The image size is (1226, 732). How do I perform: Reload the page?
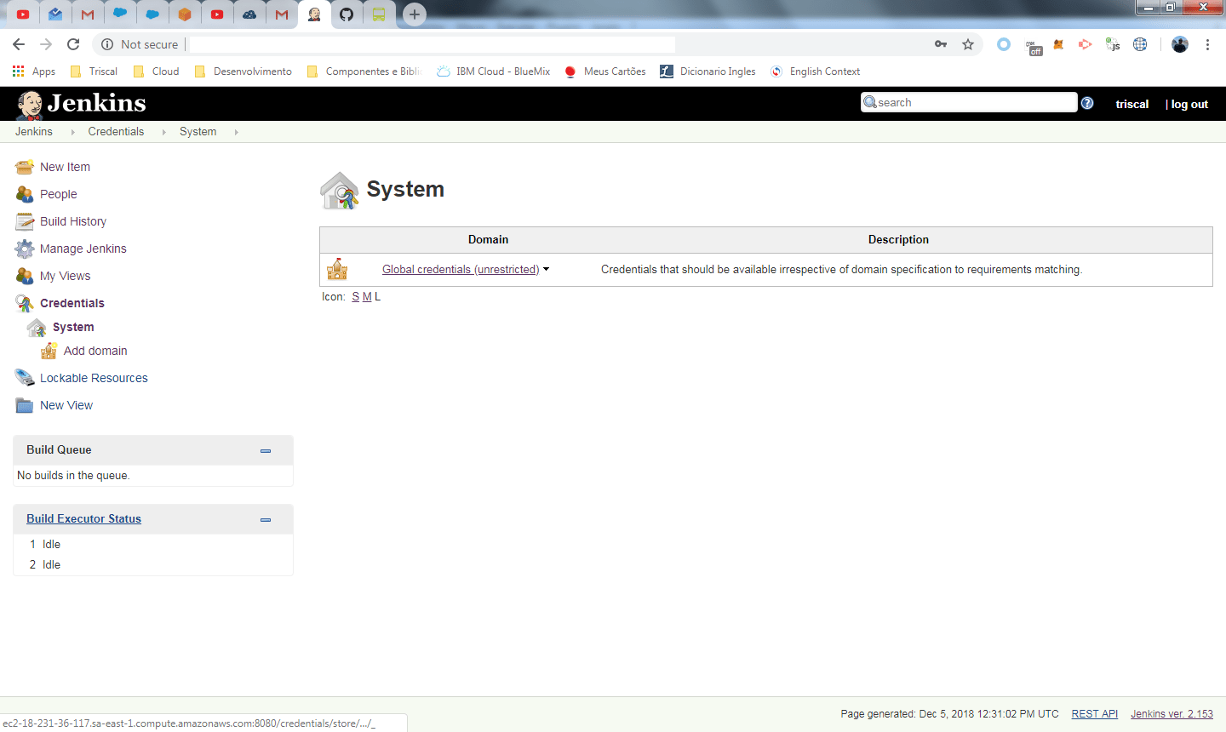(73, 44)
